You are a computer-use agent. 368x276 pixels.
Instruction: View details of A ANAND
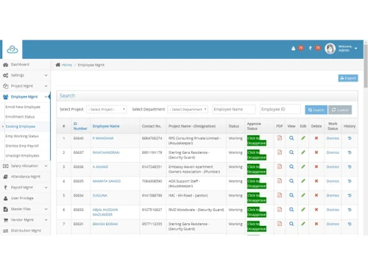[x=291, y=166]
